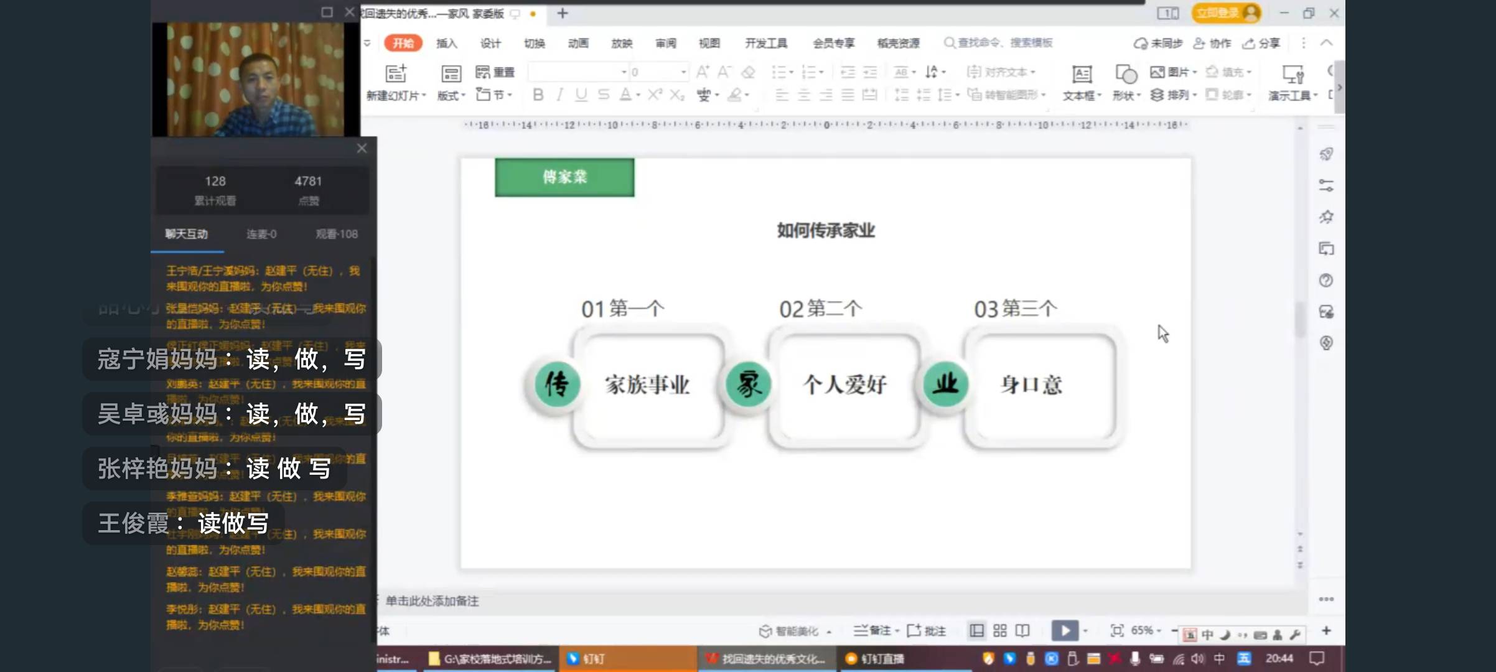Switch to slide sorter view icon

point(999,630)
